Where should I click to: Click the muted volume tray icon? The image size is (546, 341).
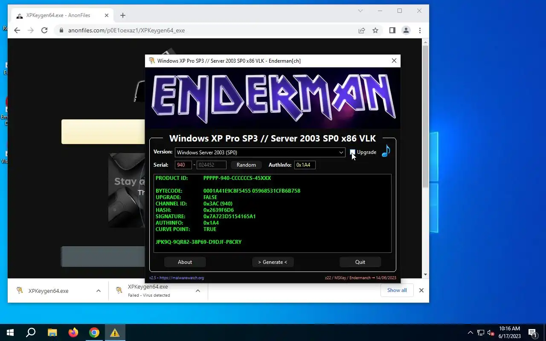pos(491,332)
